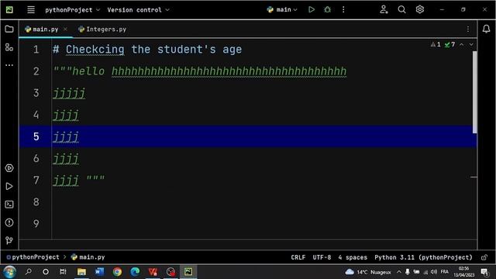Viewport: 496px width, 279px height.
Task: Click the volume speaker tray icon
Action: (x=434, y=272)
